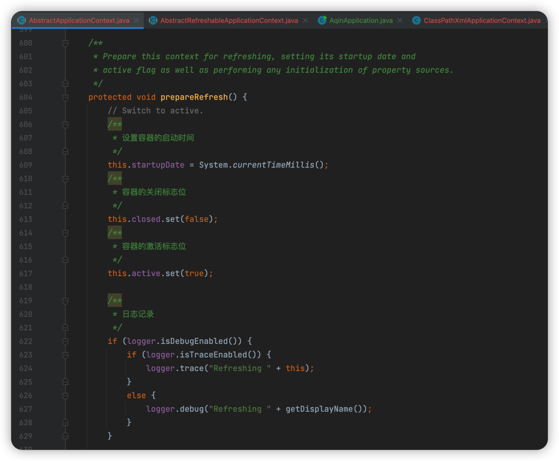Click the comment text 容器的关闭标志位
The image size is (559, 461).
point(154,192)
